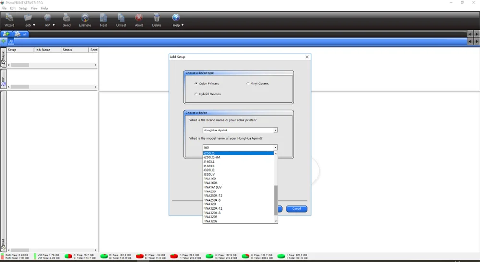Click the blue Help question-mark icon
Image resolution: width=480 pixels, height=262 pixels.
[x=176, y=18]
